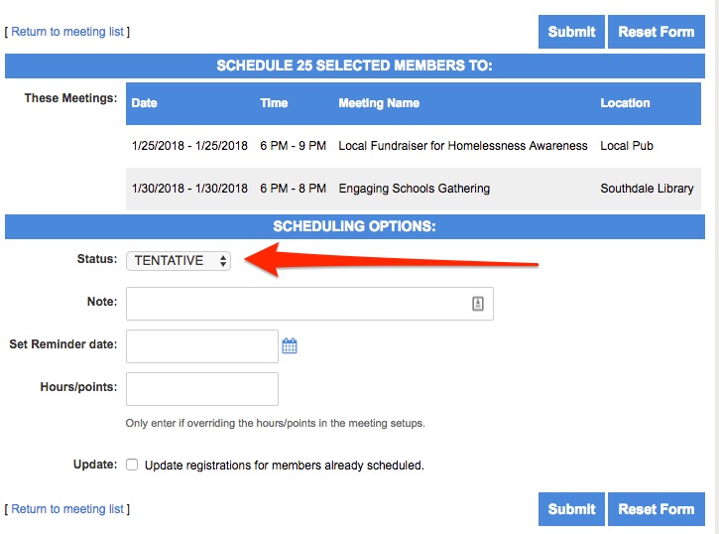Enable update registrations for already scheduled members
The height and width of the screenshot is (534, 719).
(x=132, y=465)
